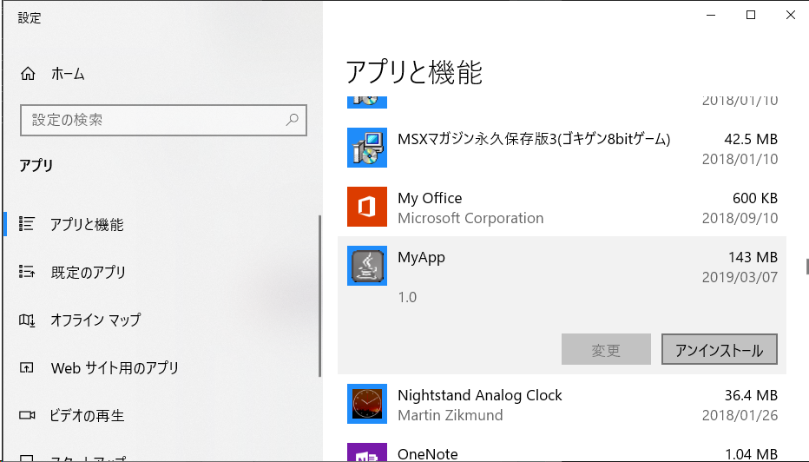809x462 pixels.
Task: Minimize the 設定 window
Action: tap(711, 15)
